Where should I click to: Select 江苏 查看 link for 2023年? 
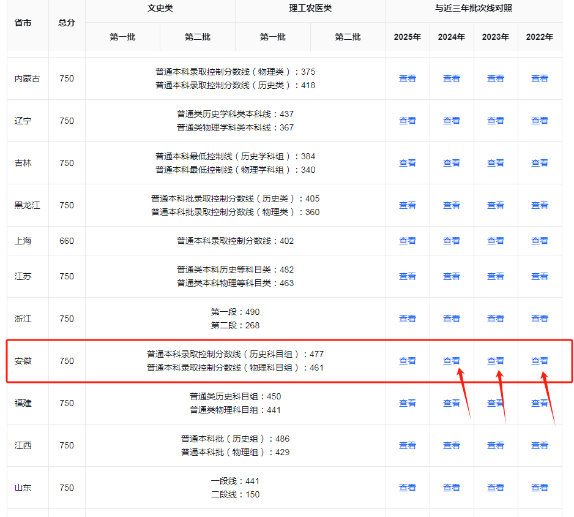496,276
